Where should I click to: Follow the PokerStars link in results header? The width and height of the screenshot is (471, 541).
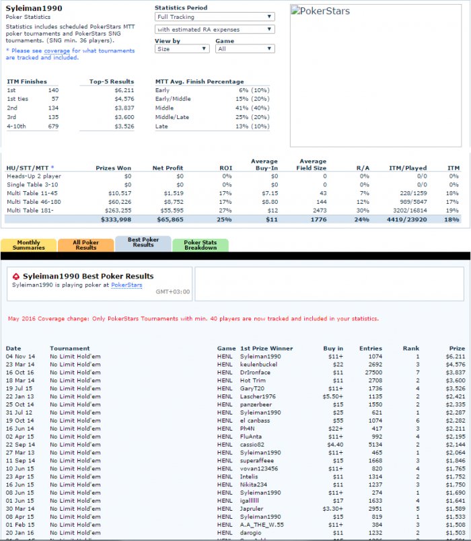coord(126,285)
